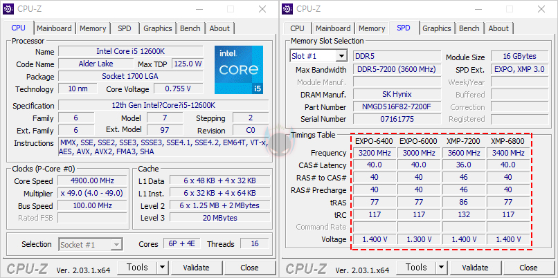This screenshot has width=558, height=278.
Task: Select SPD tab in right CPU-Z window
Action: point(404,28)
